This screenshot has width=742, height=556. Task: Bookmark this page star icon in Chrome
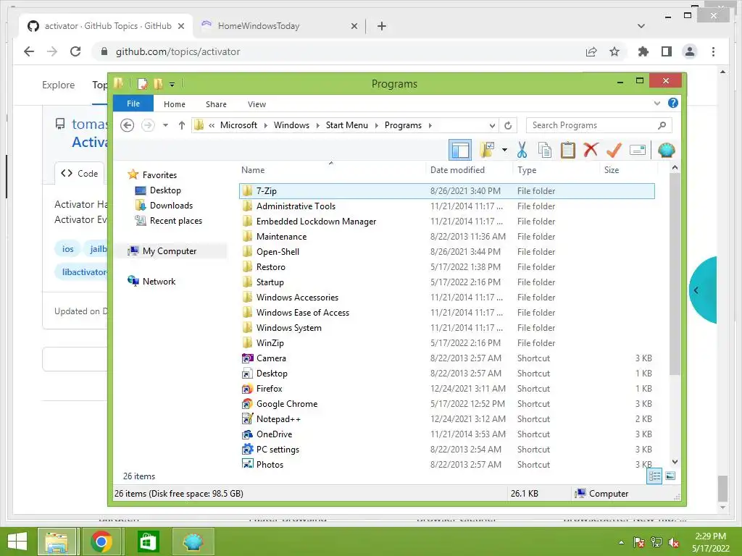(x=614, y=51)
